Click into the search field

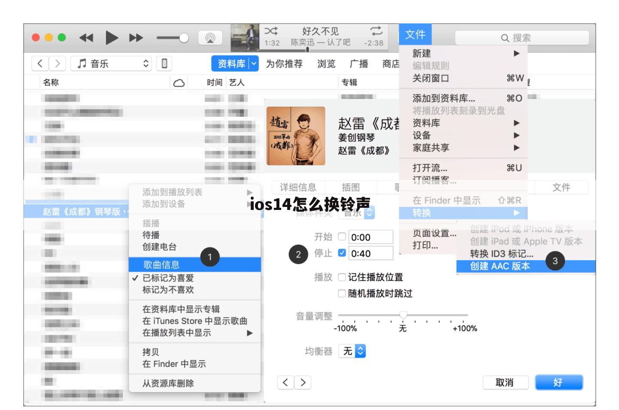point(522,38)
